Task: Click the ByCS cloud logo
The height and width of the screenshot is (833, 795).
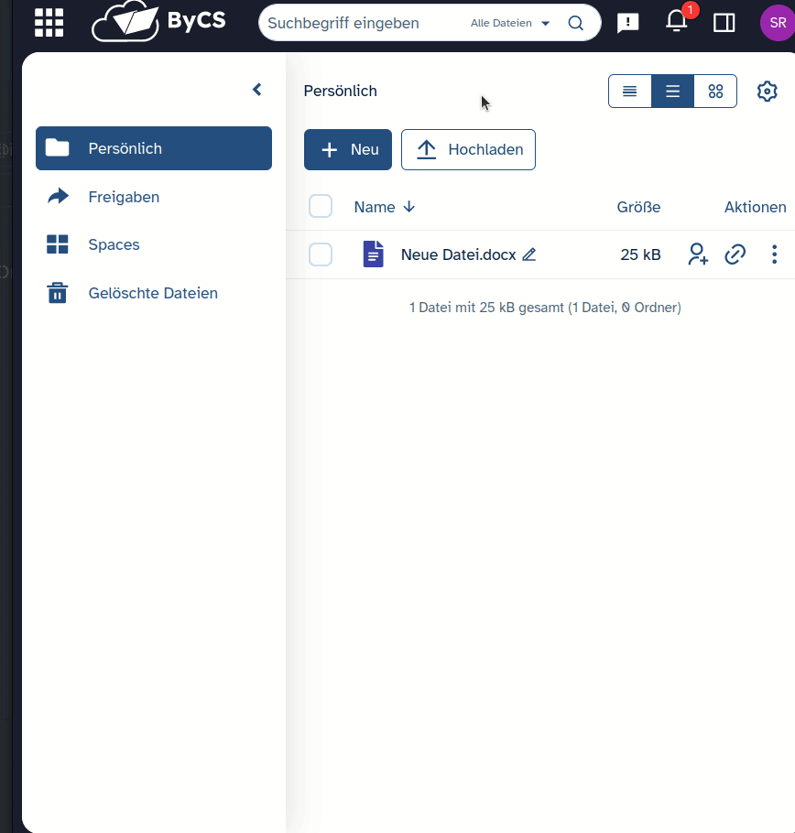Action: coord(158,21)
